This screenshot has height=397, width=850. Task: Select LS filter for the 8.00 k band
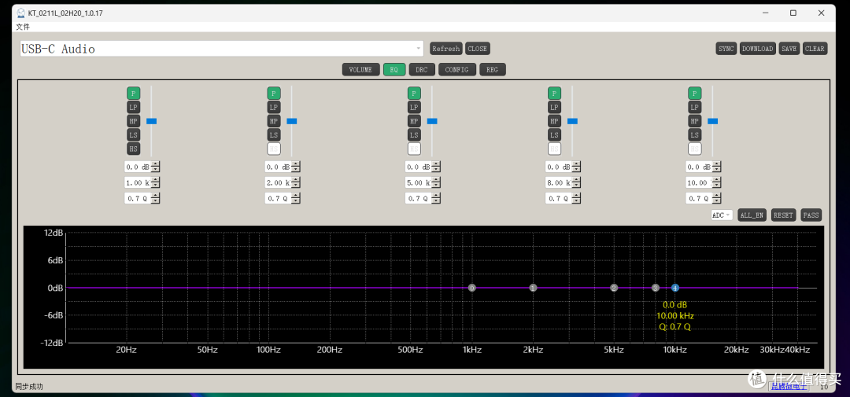(x=554, y=135)
